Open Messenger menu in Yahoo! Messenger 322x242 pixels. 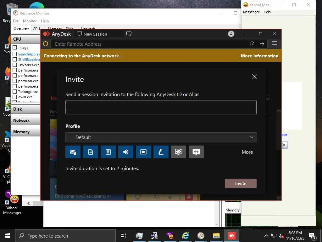tap(251, 12)
